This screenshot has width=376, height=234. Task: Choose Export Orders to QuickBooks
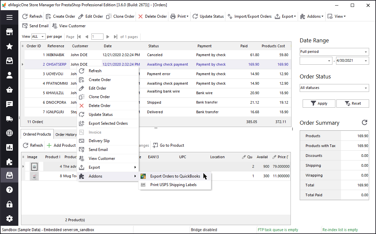(175, 176)
